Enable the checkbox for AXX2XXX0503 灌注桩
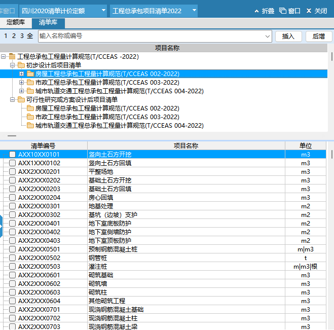The height and width of the screenshot is (330, 334). pos(13,267)
